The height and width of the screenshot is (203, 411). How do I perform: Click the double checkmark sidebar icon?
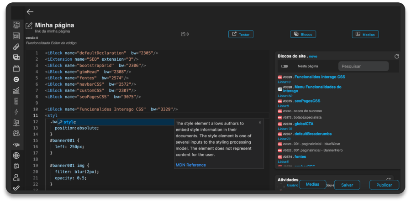(16, 187)
